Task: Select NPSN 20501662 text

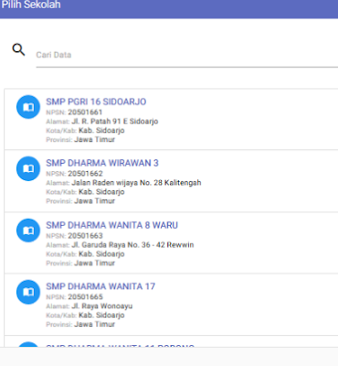Action: point(85,174)
